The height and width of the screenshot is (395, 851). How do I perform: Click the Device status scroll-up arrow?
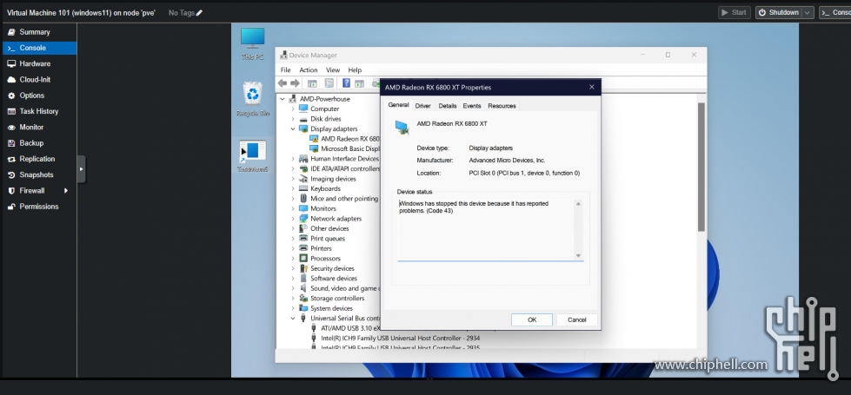[578, 204]
